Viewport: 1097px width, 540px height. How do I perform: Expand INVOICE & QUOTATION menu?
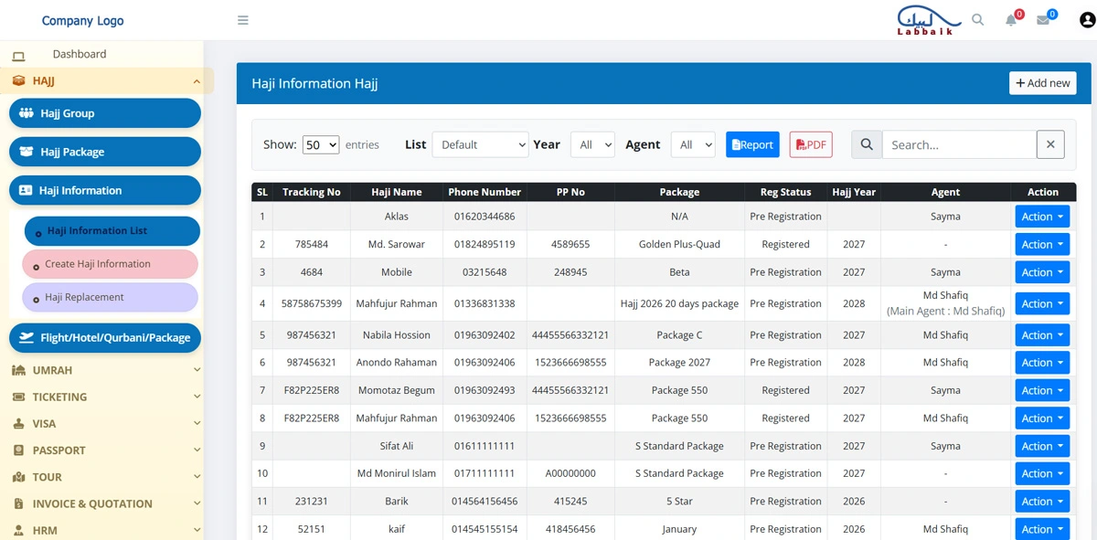click(106, 503)
